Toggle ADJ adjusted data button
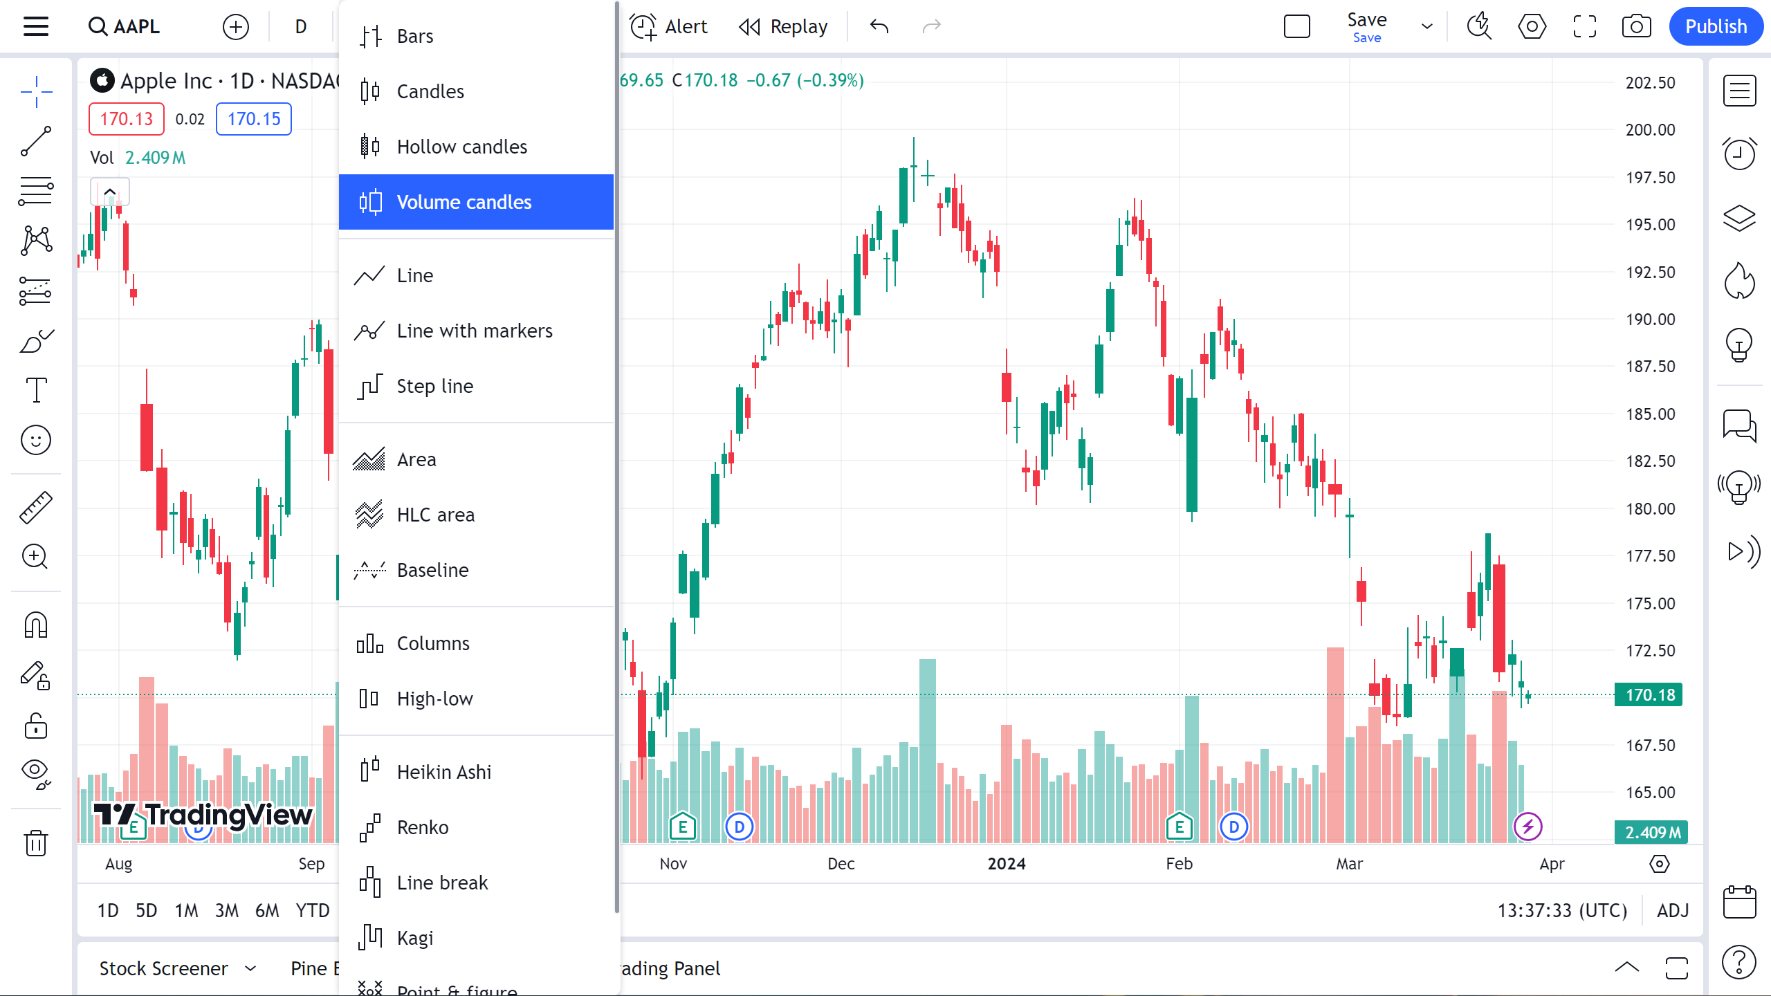 pos(1673,910)
